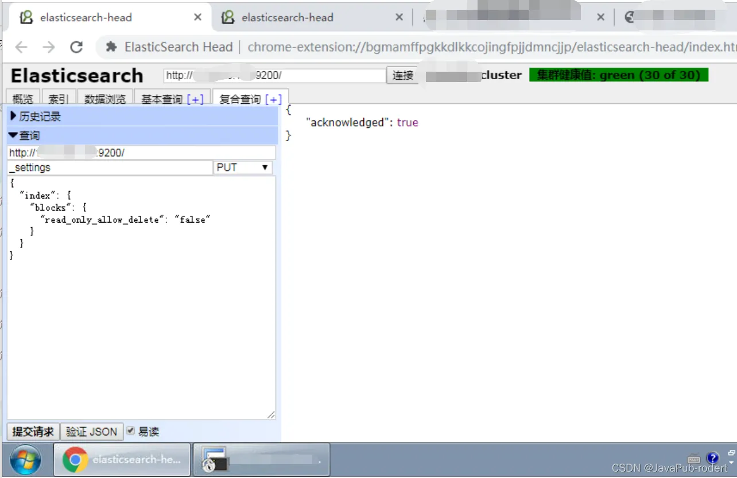Click the keyboard icon in system tray

[694, 458]
